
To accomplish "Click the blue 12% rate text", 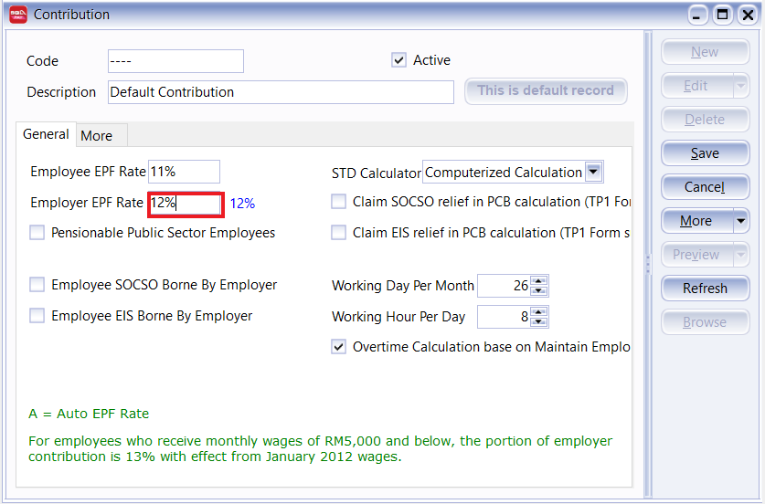I will pyautogui.click(x=242, y=204).
